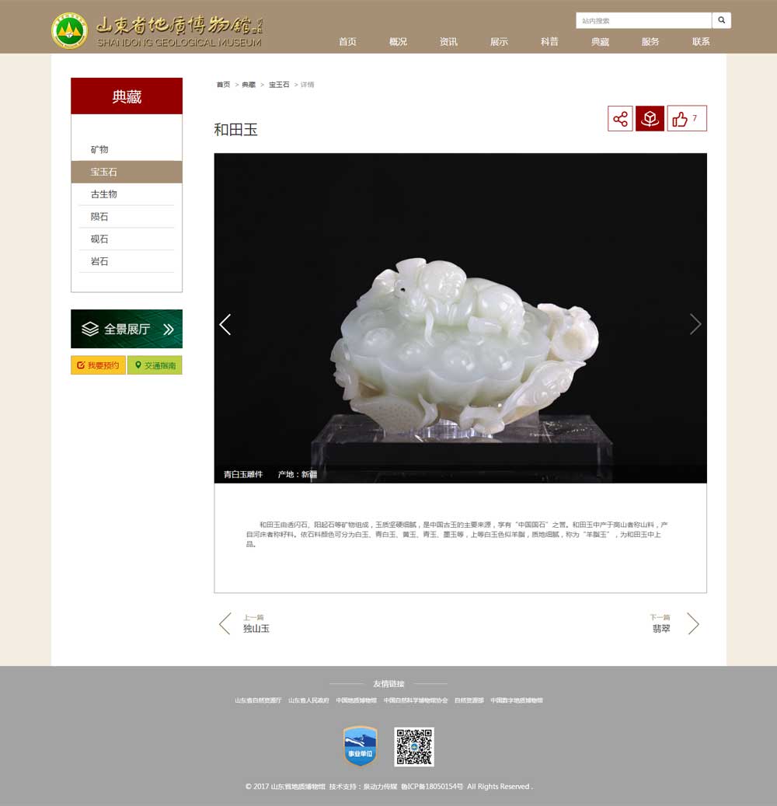Open the 展示 navigation menu

click(499, 42)
